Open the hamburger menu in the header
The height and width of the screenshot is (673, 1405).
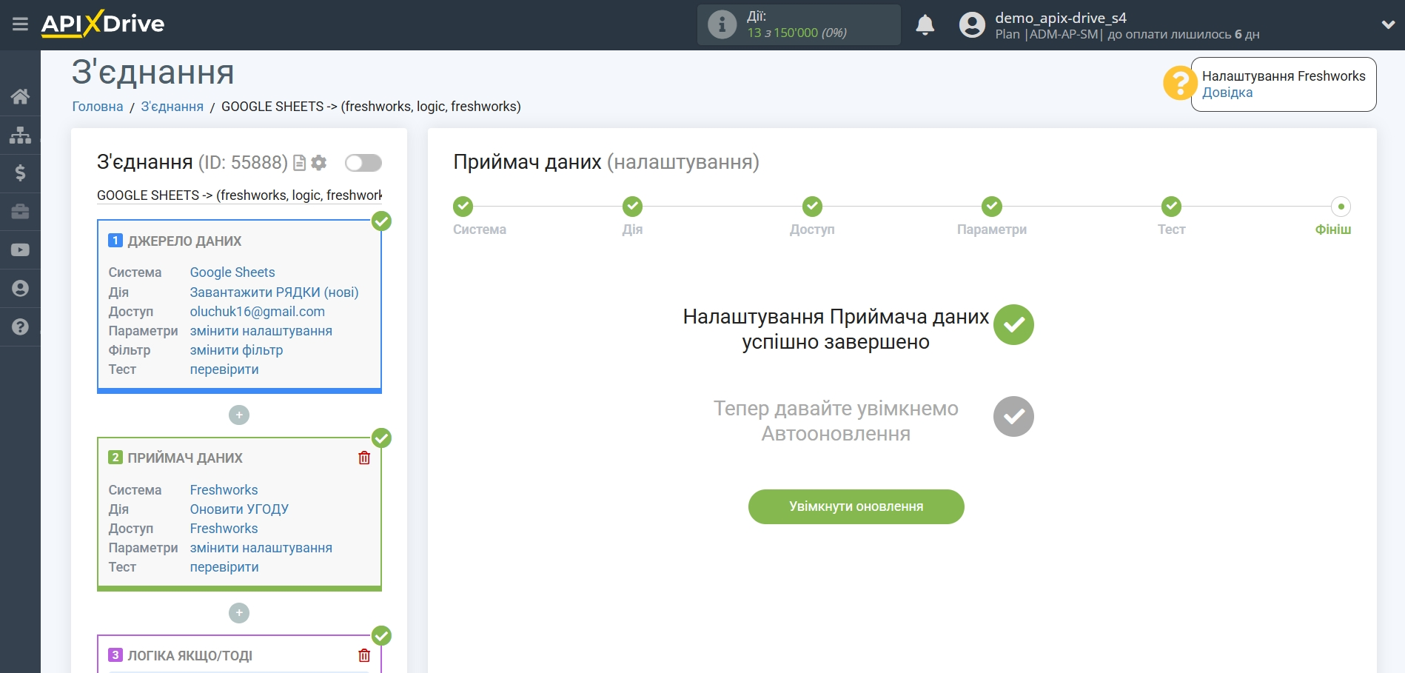[20, 24]
